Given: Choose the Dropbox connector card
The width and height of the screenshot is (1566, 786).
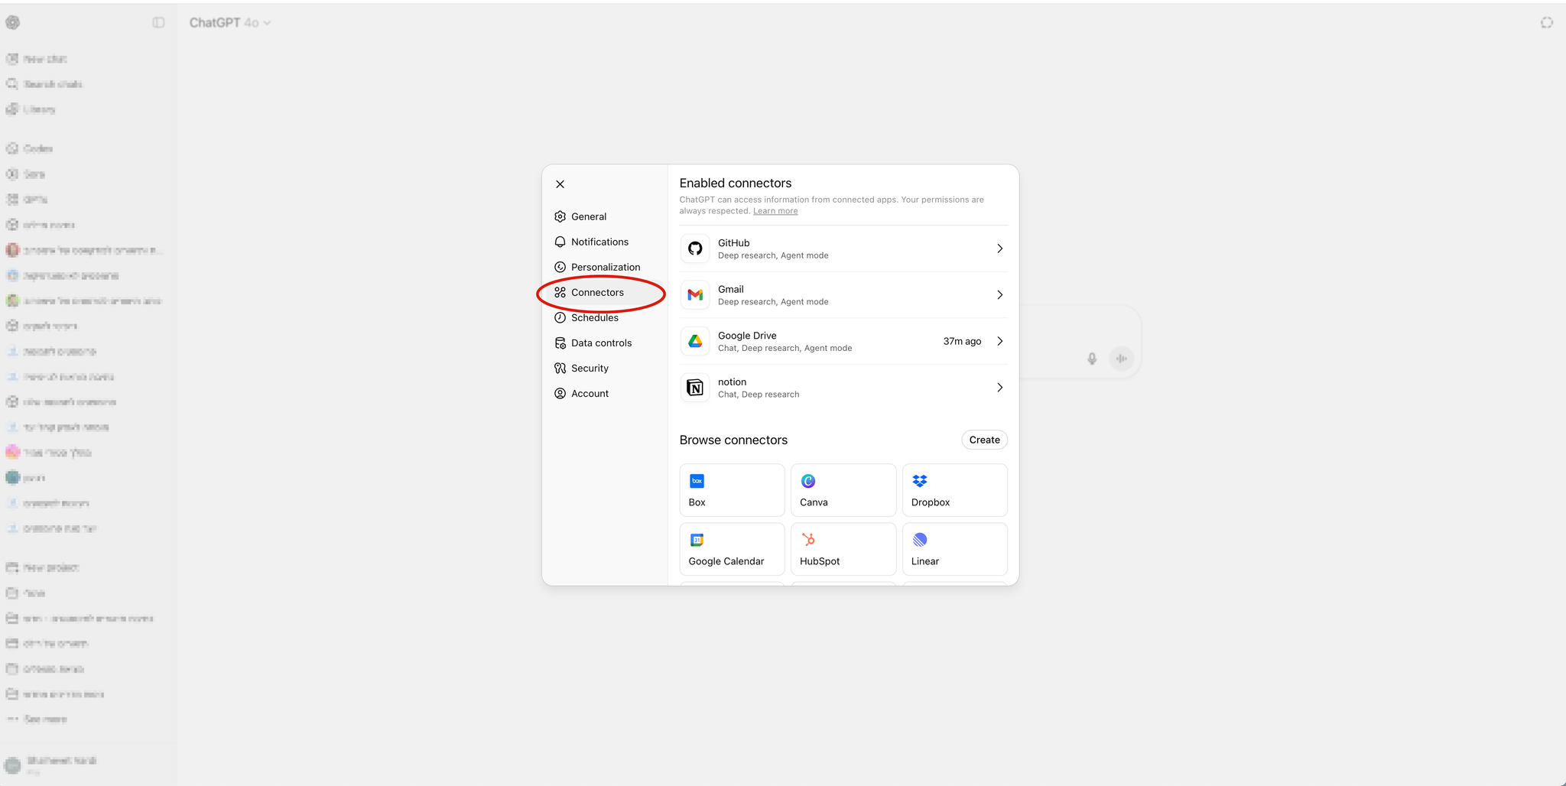Looking at the screenshot, I should tap(955, 490).
